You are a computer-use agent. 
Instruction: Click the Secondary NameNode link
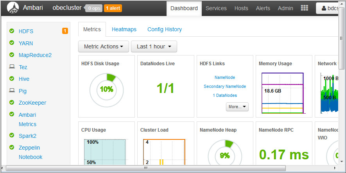pyautogui.click(x=225, y=86)
